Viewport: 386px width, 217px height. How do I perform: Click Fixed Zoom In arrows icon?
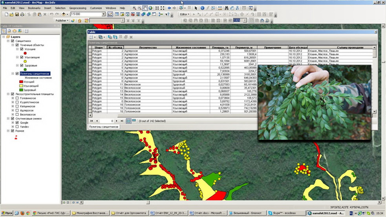pos(157,8)
